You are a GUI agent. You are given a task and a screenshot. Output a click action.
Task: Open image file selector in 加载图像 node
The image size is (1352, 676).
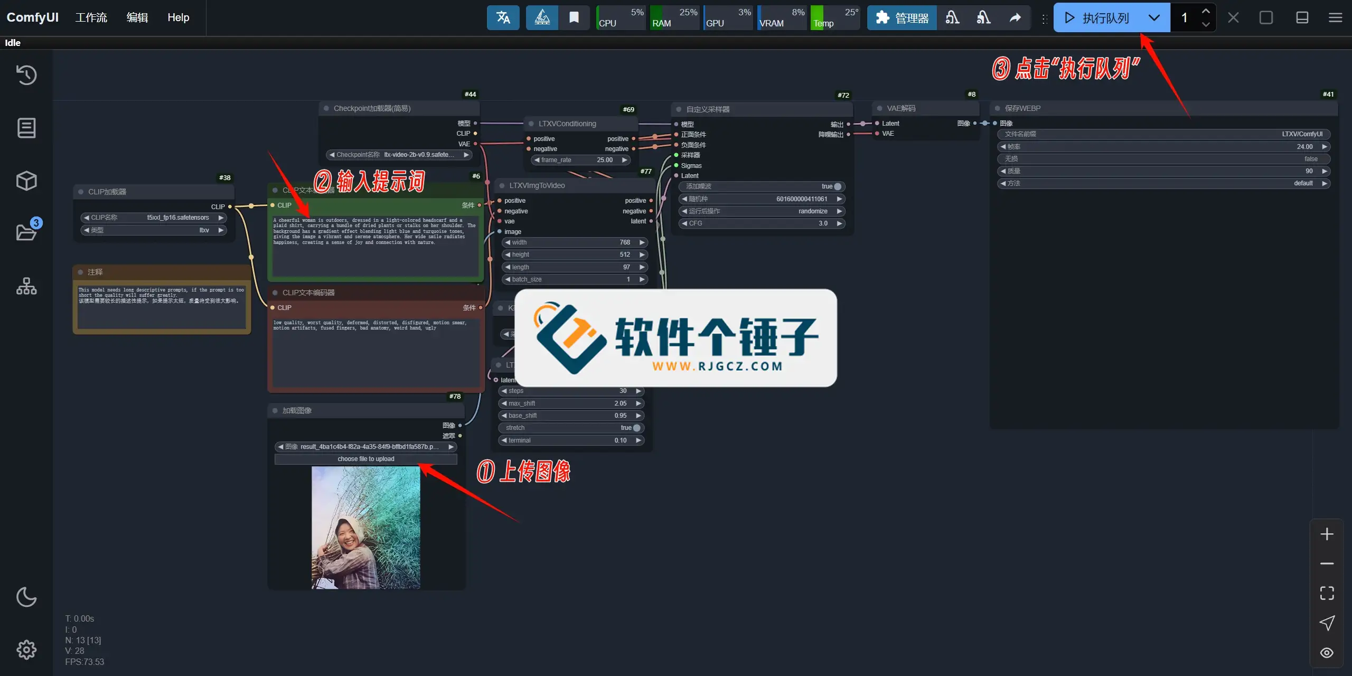[365, 446]
